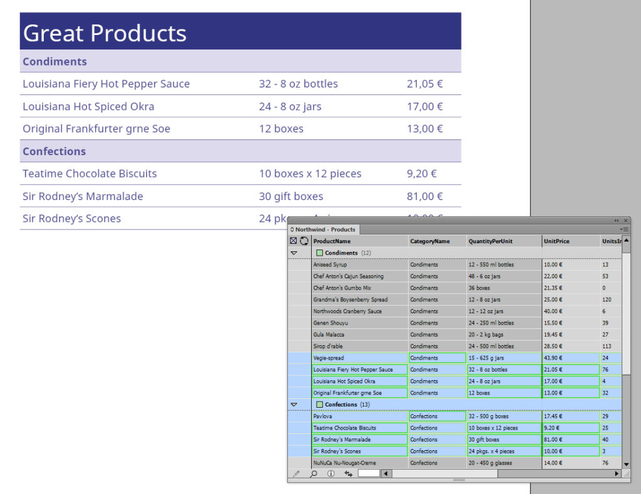Click the refresh circular arrows icon
641x494 pixels.
tap(304, 241)
